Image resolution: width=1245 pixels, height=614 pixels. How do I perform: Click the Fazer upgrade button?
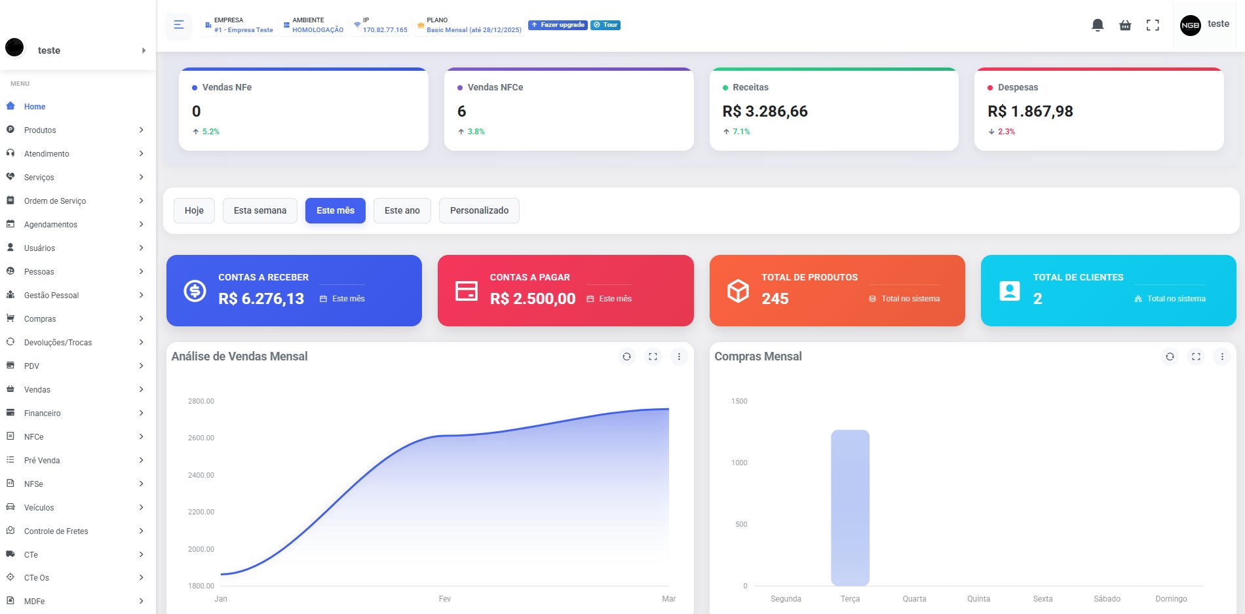pos(558,24)
